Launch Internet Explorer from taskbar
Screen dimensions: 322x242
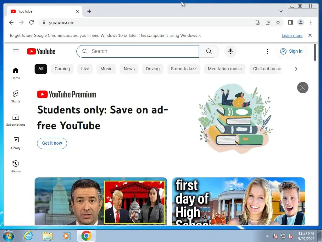point(28,236)
